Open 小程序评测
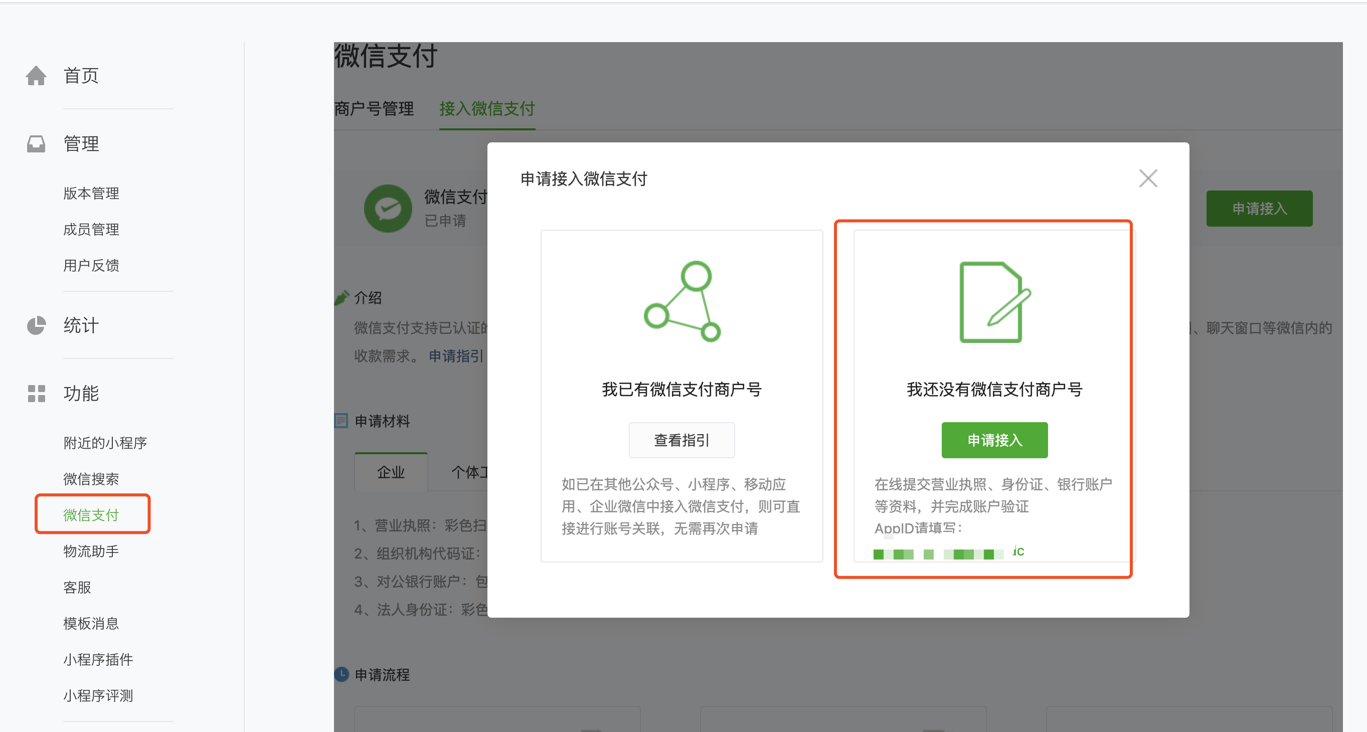Screen dimensions: 1367x732 click(x=98, y=695)
